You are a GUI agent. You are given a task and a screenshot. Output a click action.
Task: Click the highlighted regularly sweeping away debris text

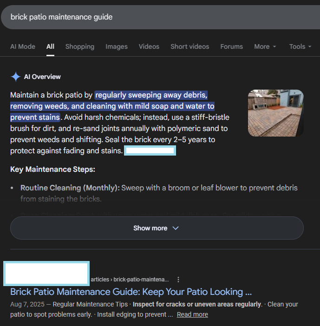point(151,95)
